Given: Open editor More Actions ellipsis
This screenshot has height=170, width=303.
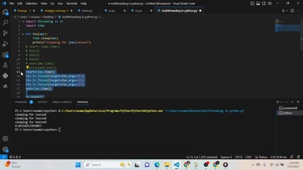Looking at the screenshot, I should (298, 11).
